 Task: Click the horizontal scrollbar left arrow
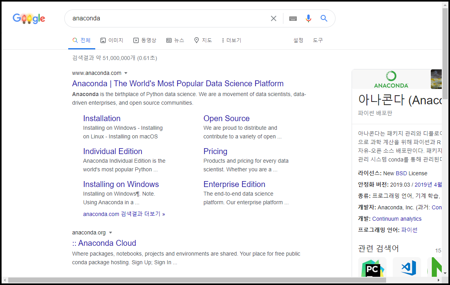(x=5, y=280)
